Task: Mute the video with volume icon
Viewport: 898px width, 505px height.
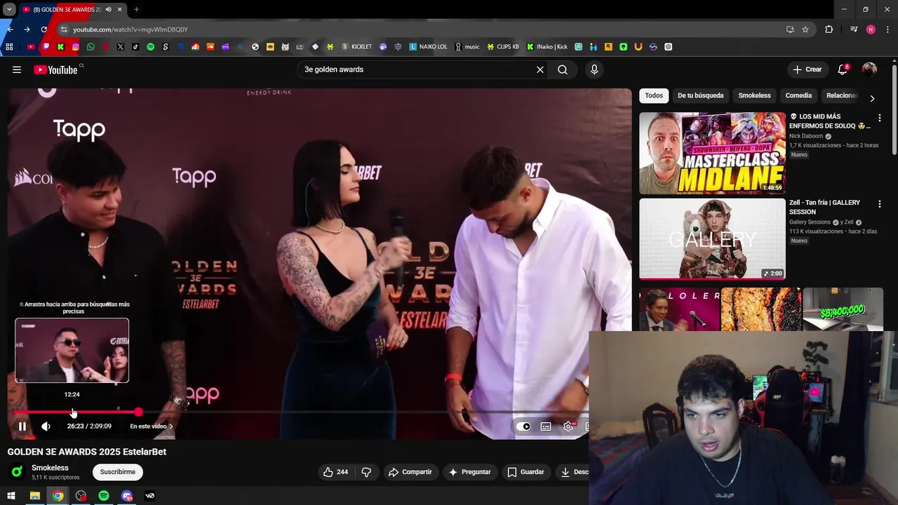Action: (x=46, y=426)
